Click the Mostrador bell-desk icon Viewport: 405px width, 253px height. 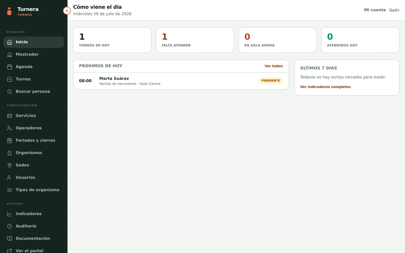(9, 54)
